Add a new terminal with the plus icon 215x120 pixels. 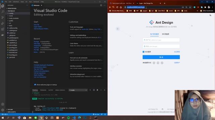[90, 90]
